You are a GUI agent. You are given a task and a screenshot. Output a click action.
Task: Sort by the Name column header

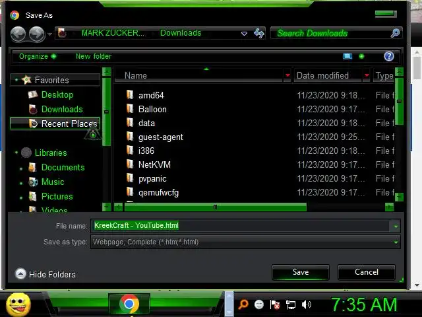point(198,75)
